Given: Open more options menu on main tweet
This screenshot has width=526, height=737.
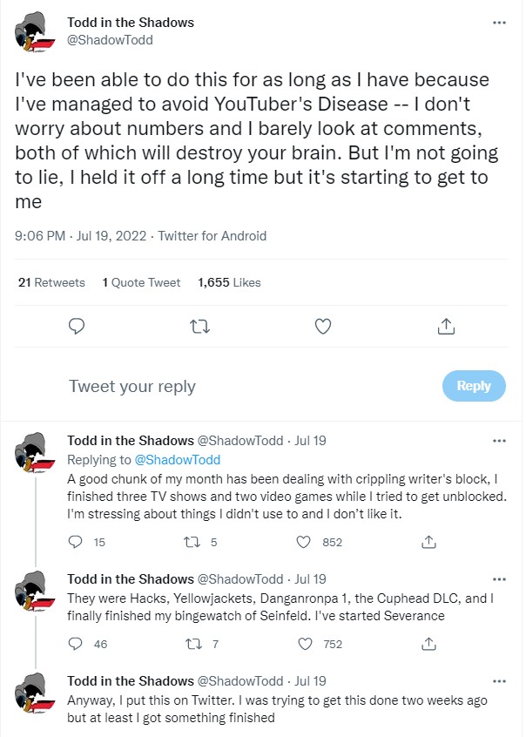Looking at the screenshot, I should 499,23.
